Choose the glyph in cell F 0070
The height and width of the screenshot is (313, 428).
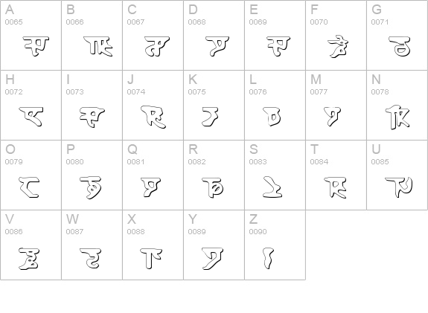(338, 47)
